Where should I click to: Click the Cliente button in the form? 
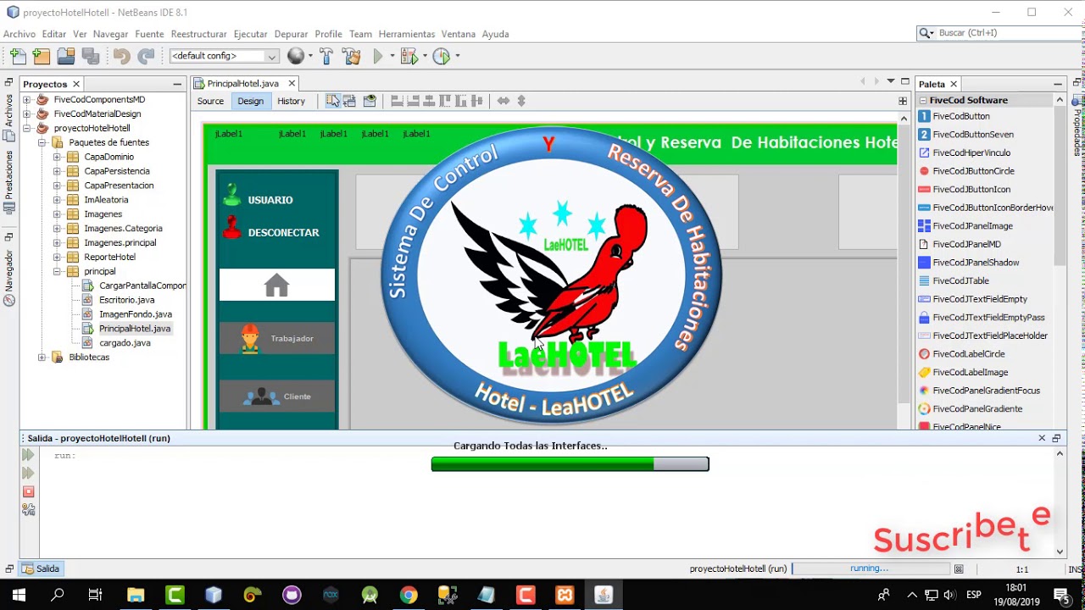[x=277, y=396]
